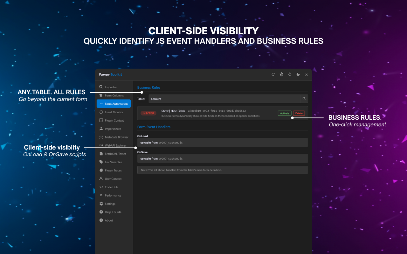Click the 'Business rule to dynamically show or hide fields' description
407x254 pixels.
[210, 116]
